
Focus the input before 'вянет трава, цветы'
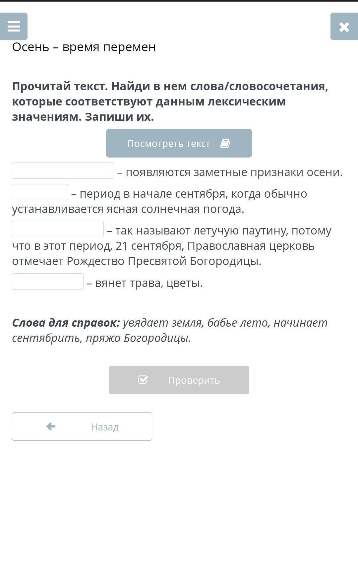pos(48,282)
